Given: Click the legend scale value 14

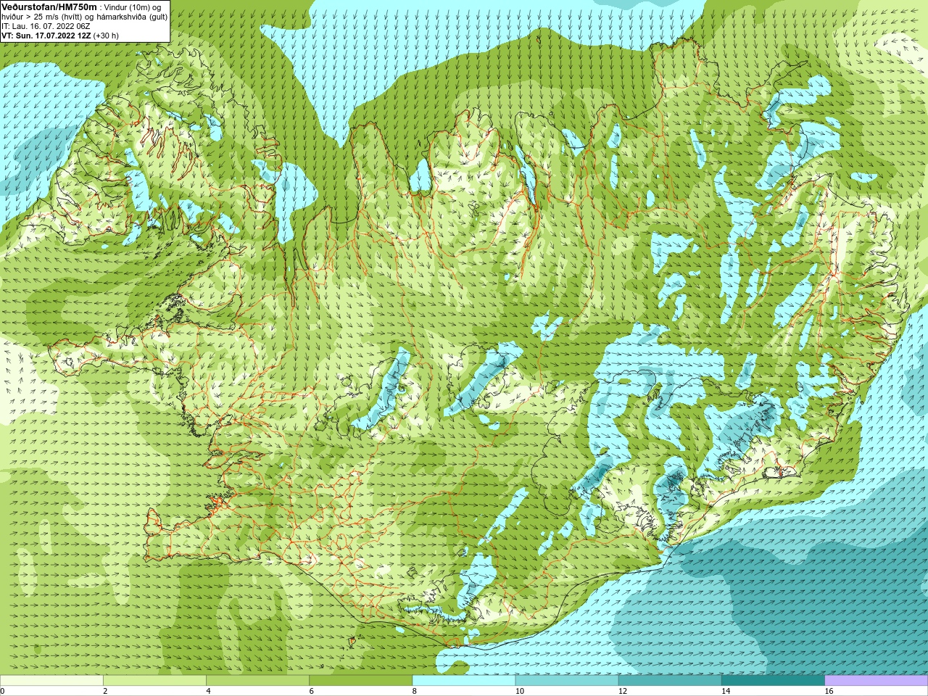Looking at the screenshot, I should point(726,691).
